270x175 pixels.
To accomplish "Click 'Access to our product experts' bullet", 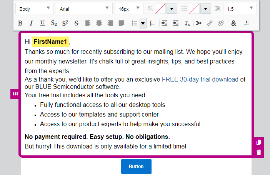I will click(120, 124).
